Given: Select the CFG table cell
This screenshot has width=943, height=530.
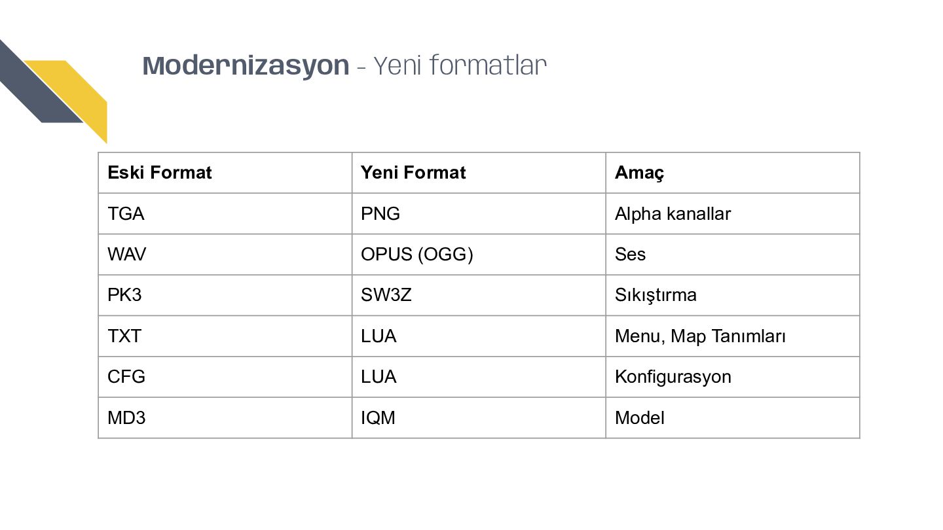Looking at the screenshot, I should pos(225,377).
